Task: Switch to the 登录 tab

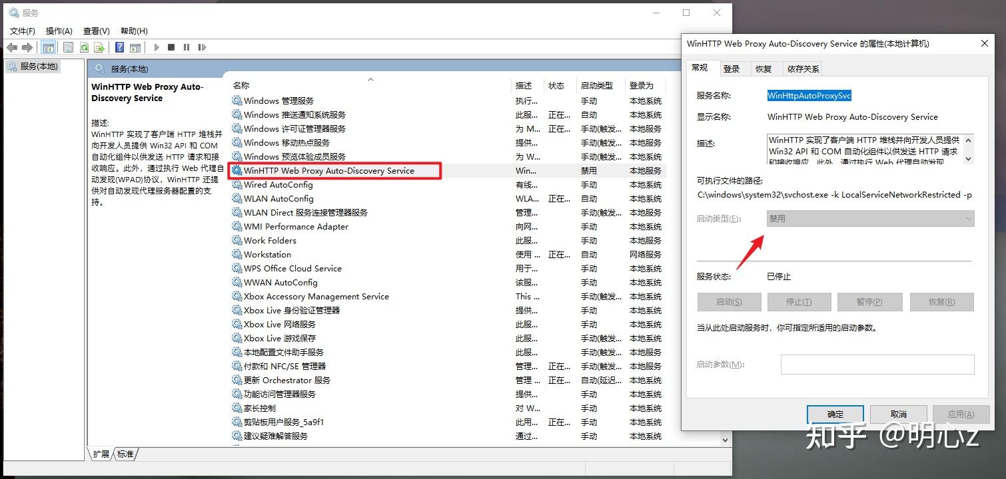Action: 732,68
